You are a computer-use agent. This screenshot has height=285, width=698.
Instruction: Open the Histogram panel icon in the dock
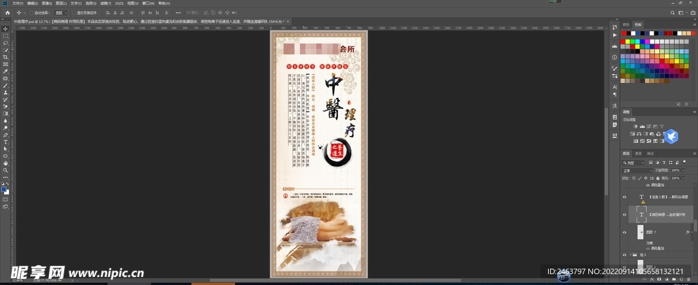(x=615, y=46)
